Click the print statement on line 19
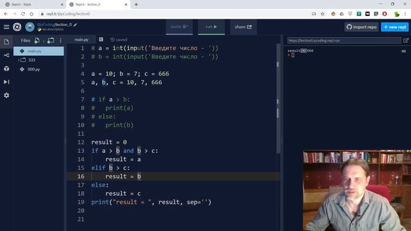 point(152,202)
